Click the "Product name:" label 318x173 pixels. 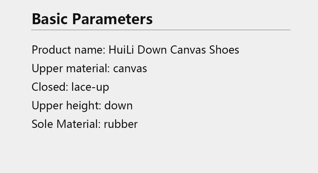(69, 50)
